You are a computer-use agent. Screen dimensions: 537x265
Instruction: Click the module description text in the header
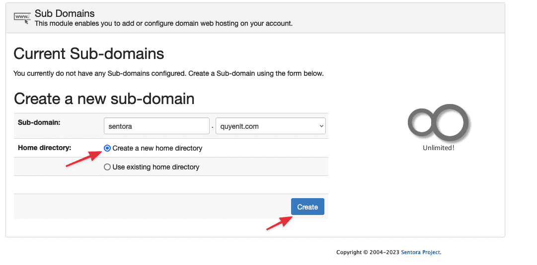pyautogui.click(x=163, y=23)
